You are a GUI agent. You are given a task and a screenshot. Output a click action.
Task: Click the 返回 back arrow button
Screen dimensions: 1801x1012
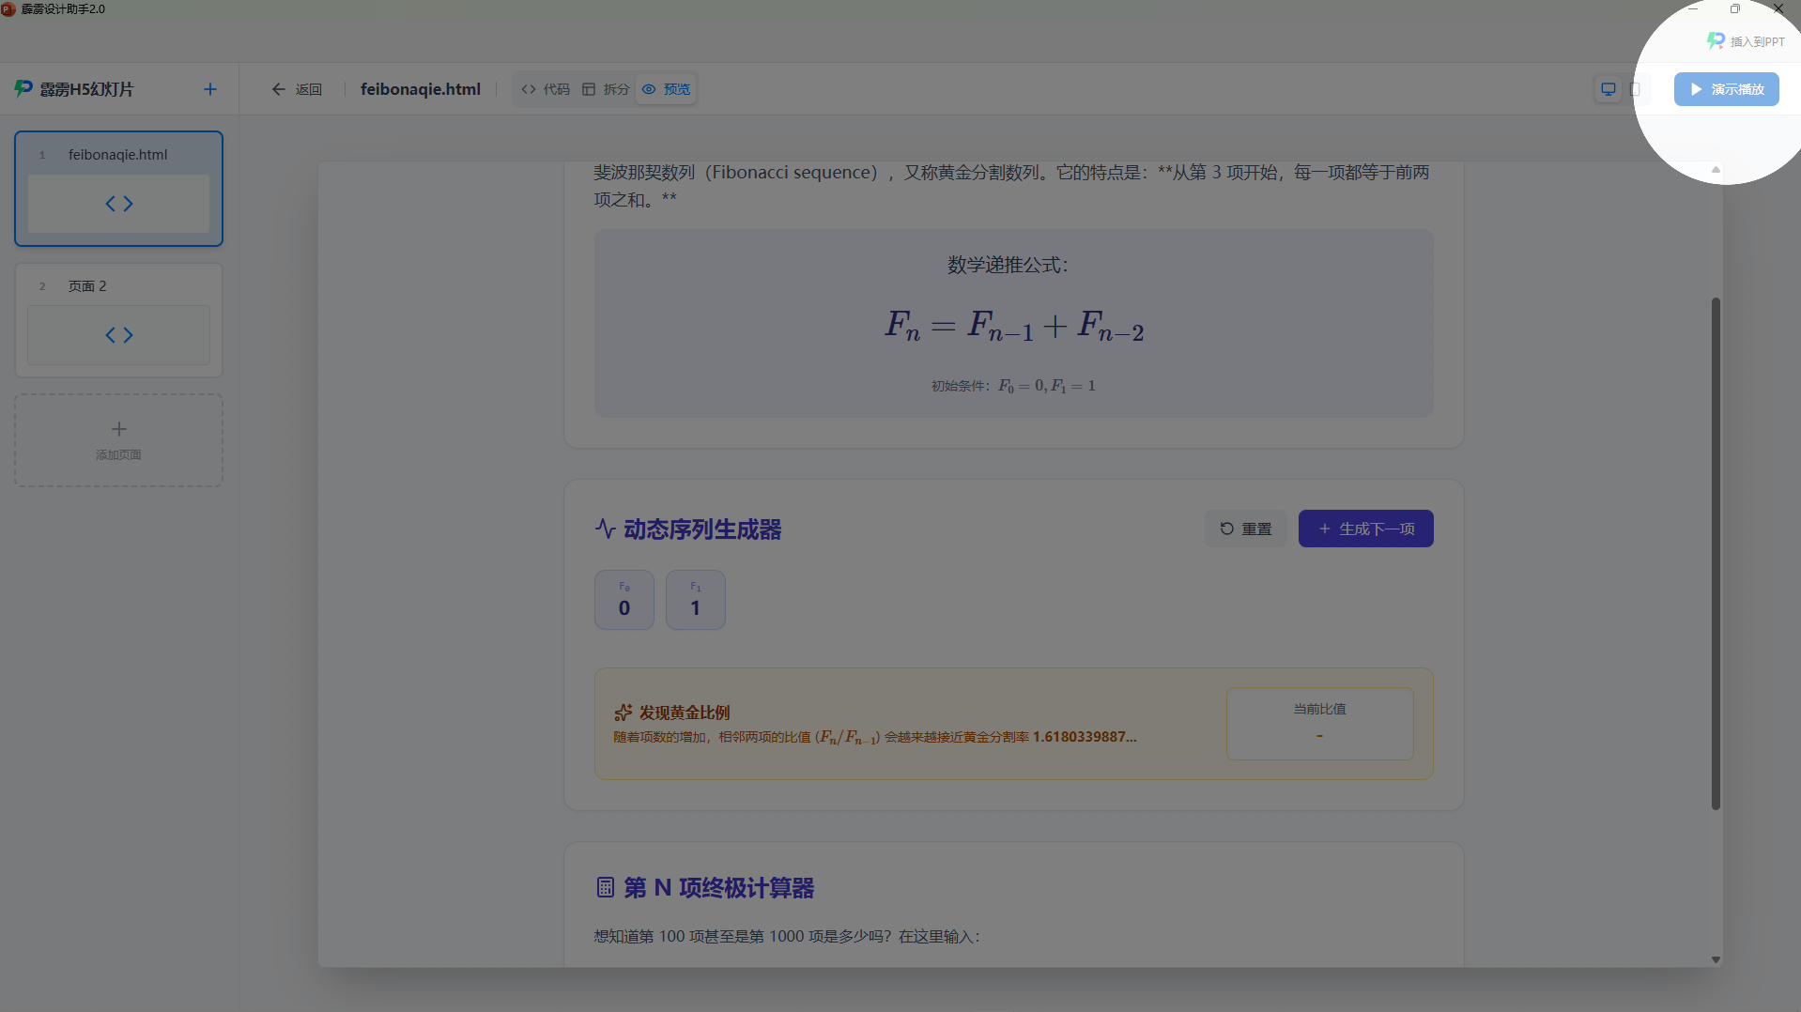[297, 89]
